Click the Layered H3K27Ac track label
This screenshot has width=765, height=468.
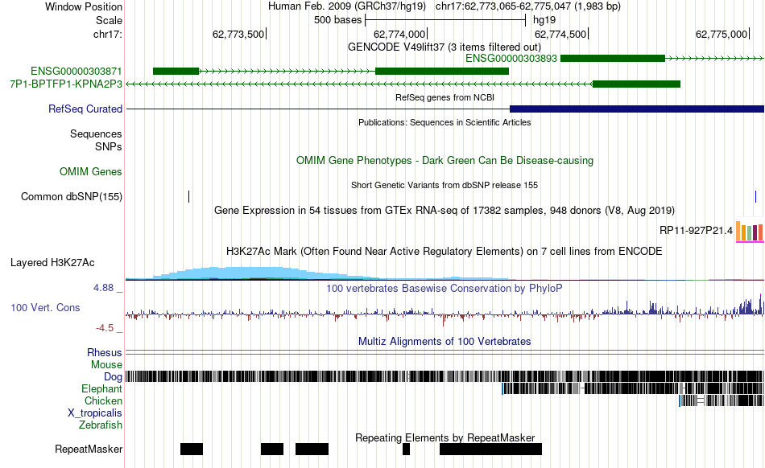tap(52, 262)
